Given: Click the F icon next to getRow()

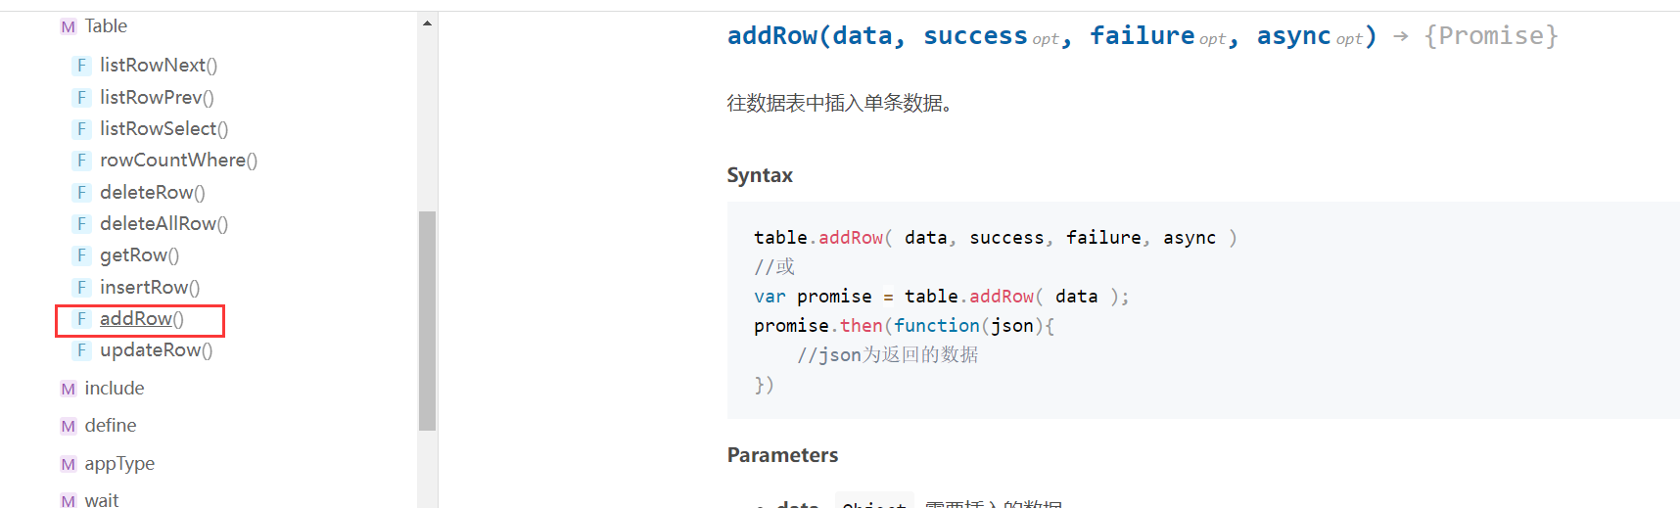Looking at the screenshot, I should point(82,255).
